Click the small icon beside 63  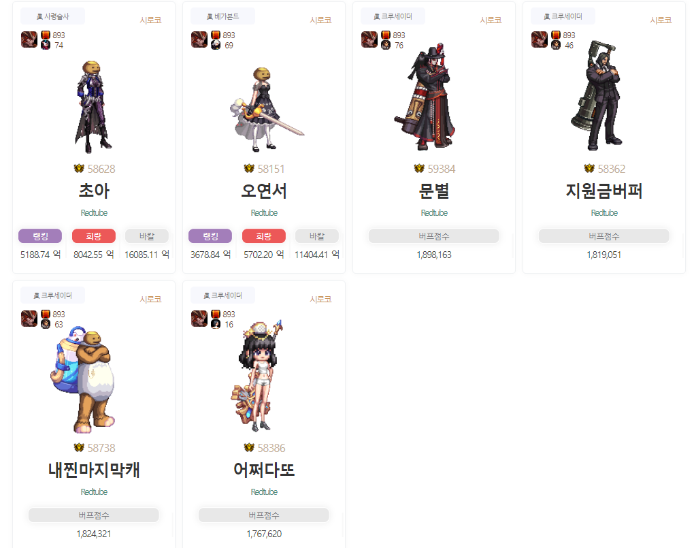coord(46,324)
